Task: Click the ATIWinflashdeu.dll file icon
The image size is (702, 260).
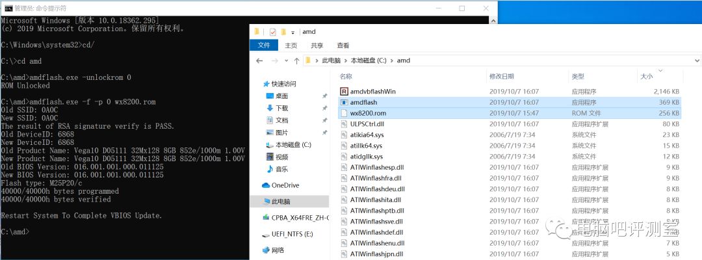Action: click(344, 189)
